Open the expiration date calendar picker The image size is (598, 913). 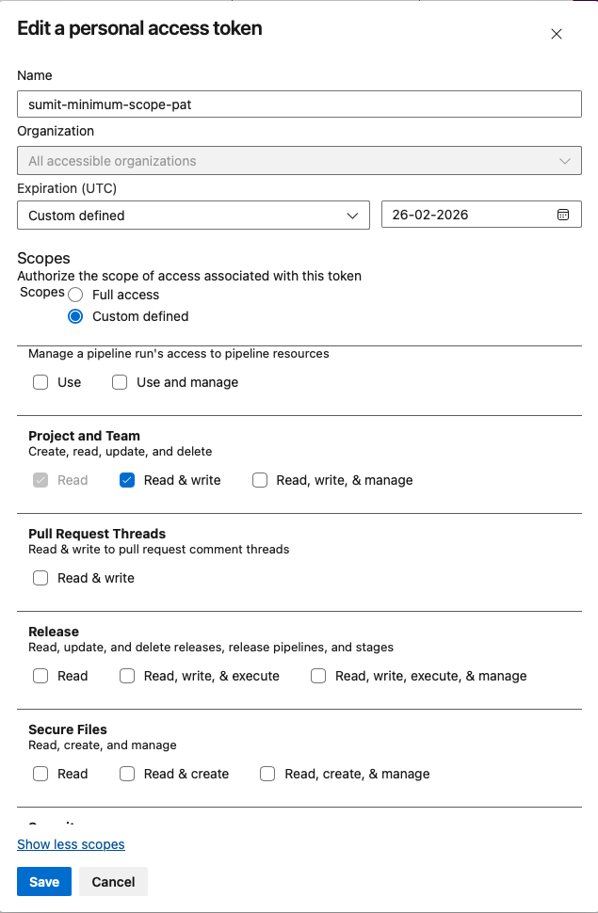click(563, 215)
